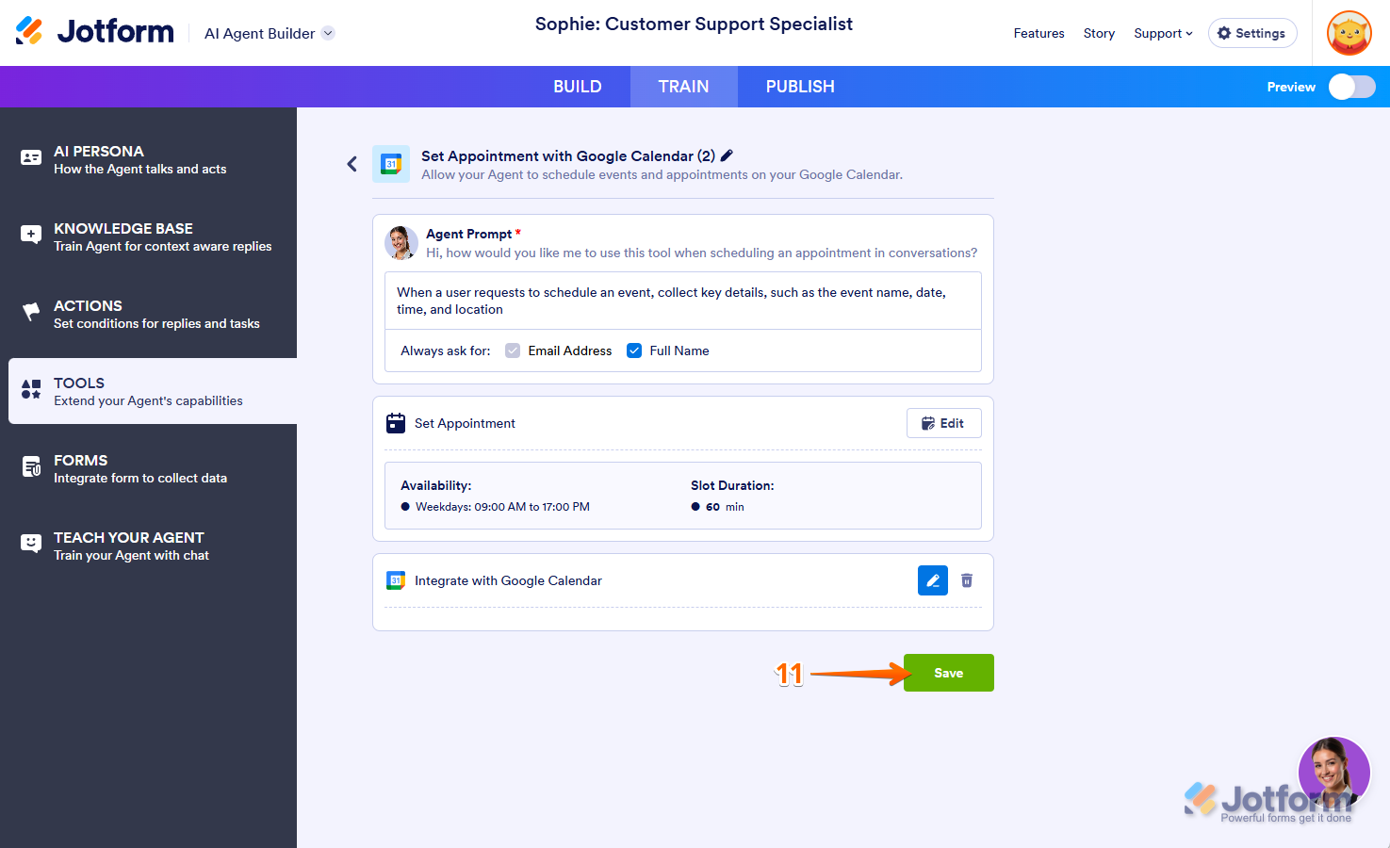Open the Teach Your Agent section

click(149, 546)
